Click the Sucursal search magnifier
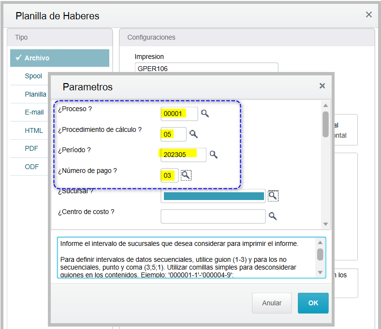Screen dimensions: 381x329 [x=273, y=196]
